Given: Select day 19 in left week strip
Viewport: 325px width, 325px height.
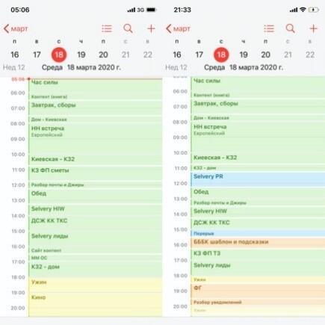Looking at the screenshot, I should [81, 55].
